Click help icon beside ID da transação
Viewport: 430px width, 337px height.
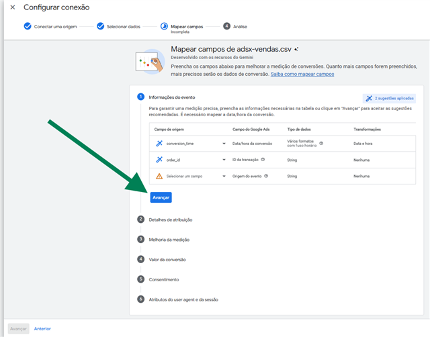tap(263, 160)
